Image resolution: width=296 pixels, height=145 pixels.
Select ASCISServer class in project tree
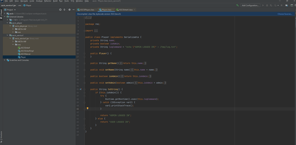25,54
